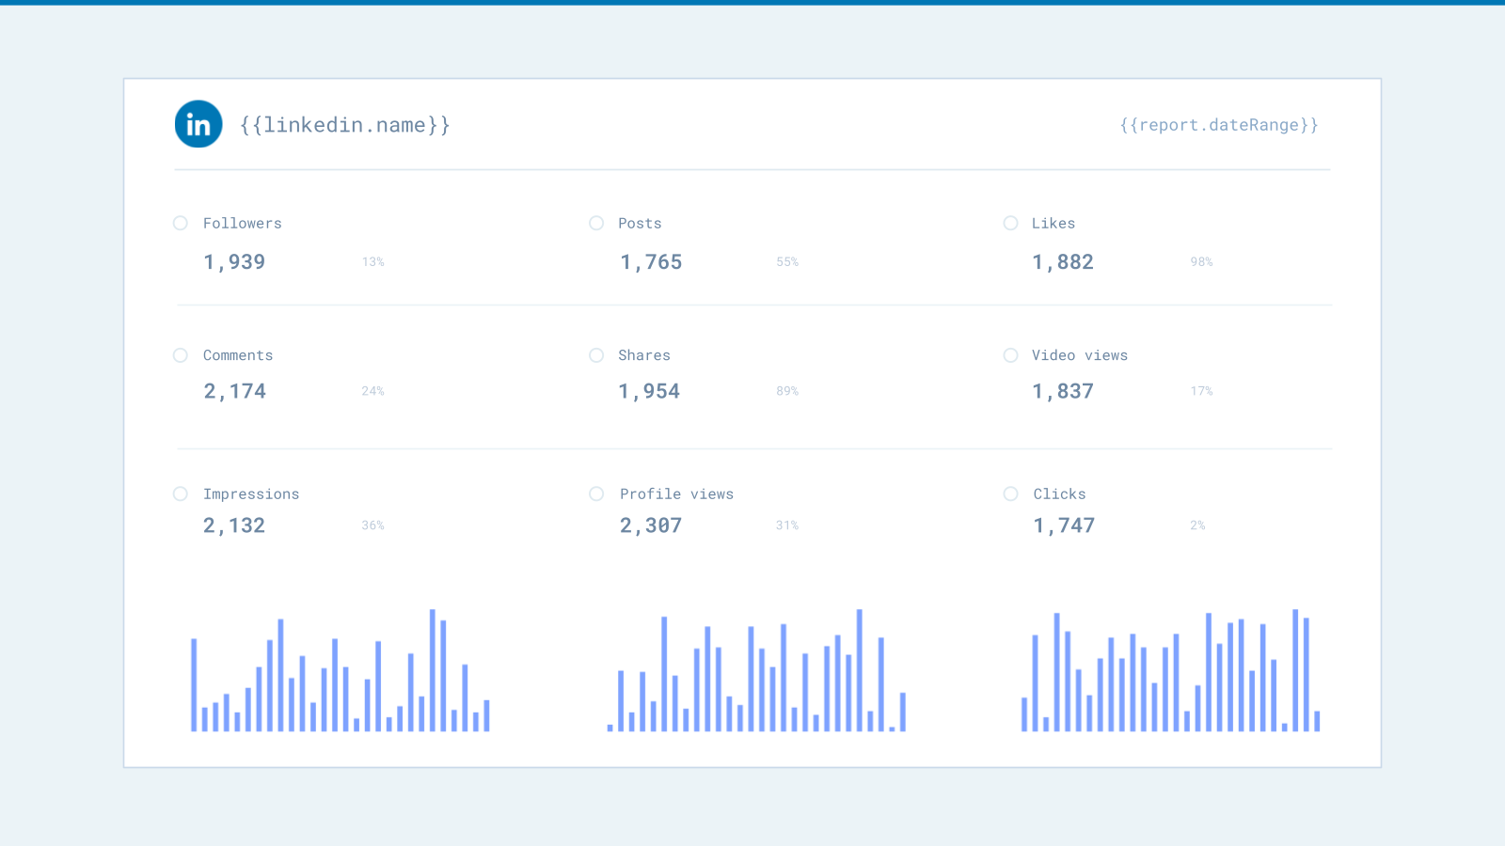
Task: Click the Followers value 1,939
Action: pos(234,262)
